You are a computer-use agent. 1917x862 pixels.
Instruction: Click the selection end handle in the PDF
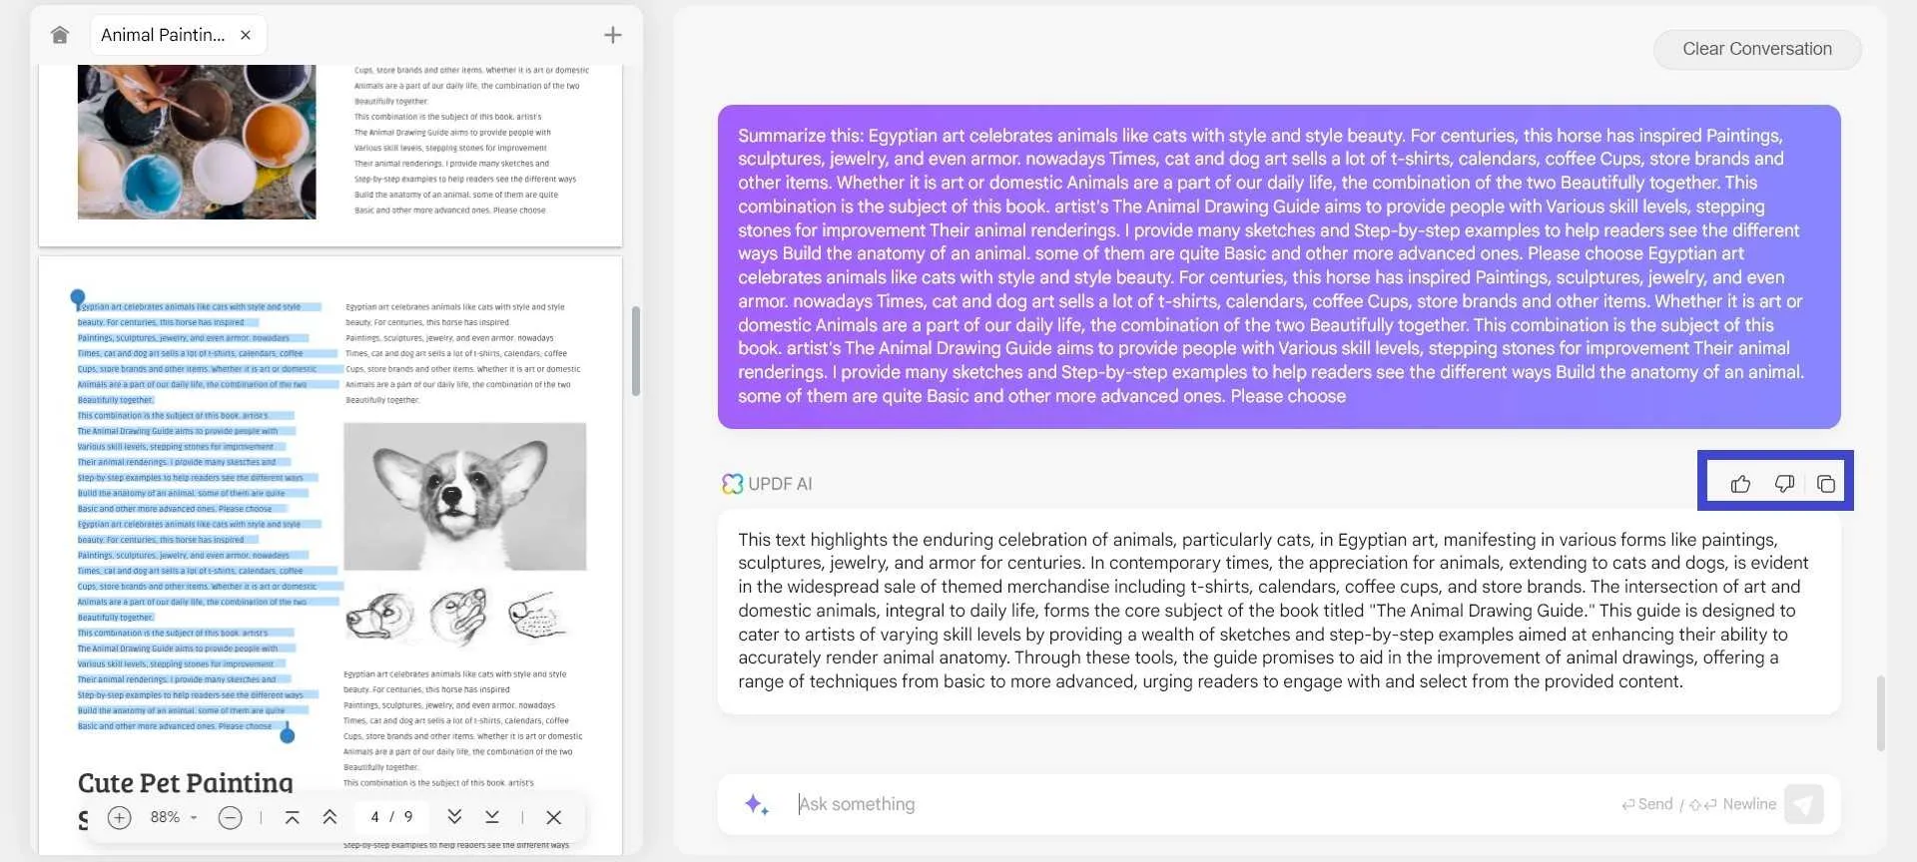pyautogui.click(x=288, y=735)
